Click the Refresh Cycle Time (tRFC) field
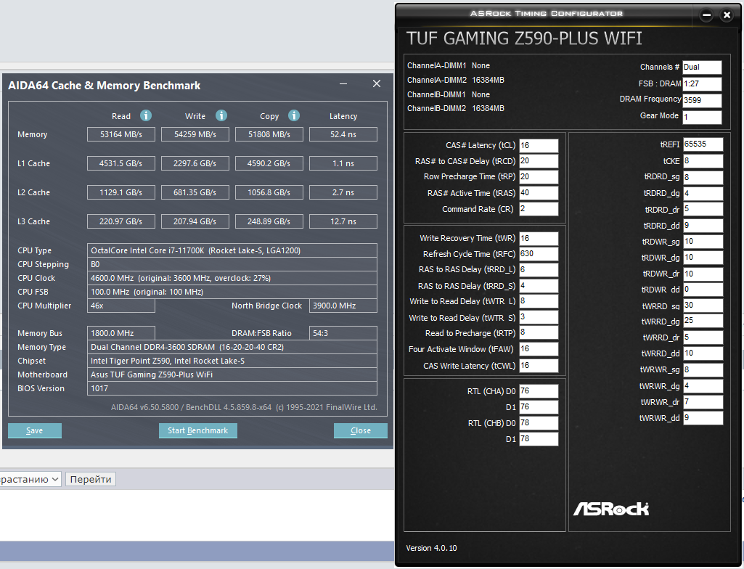Image resolution: width=744 pixels, height=569 pixels. point(539,254)
